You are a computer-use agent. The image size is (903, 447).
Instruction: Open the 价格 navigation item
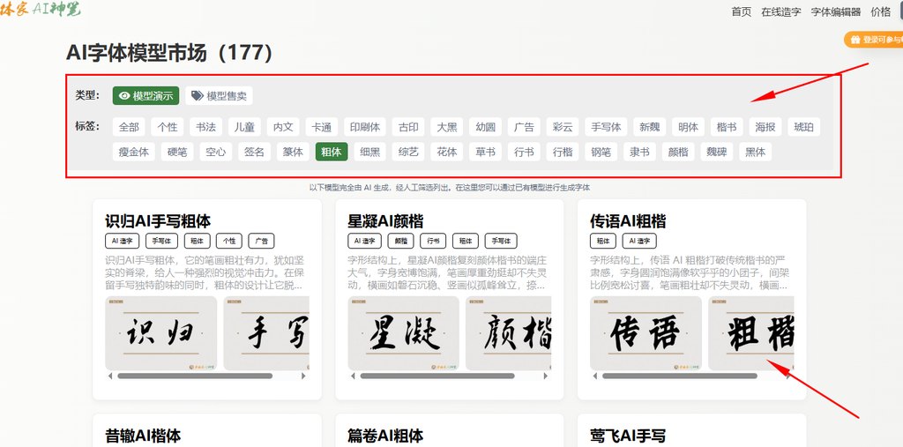click(x=881, y=11)
